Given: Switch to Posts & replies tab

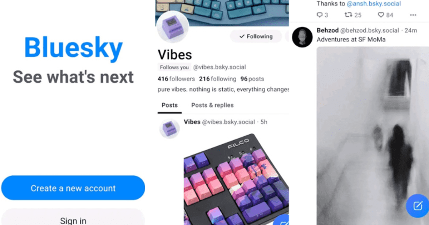Looking at the screenshot, I should 212,105.
